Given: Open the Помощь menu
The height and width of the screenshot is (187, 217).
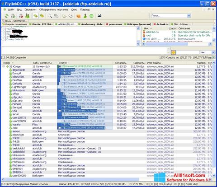Looking at the screenshot, I should (x=85, y=9).
